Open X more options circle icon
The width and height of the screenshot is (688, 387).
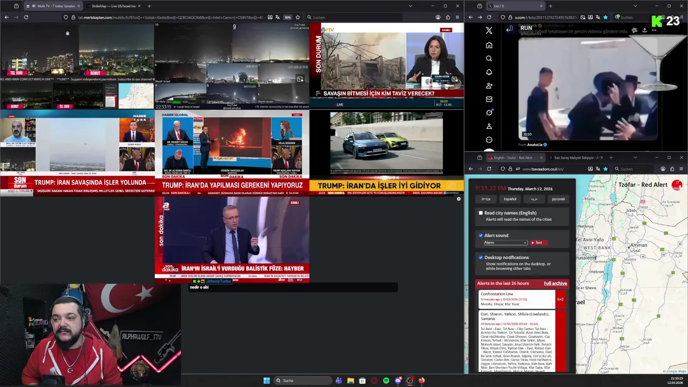click(489, 140)
